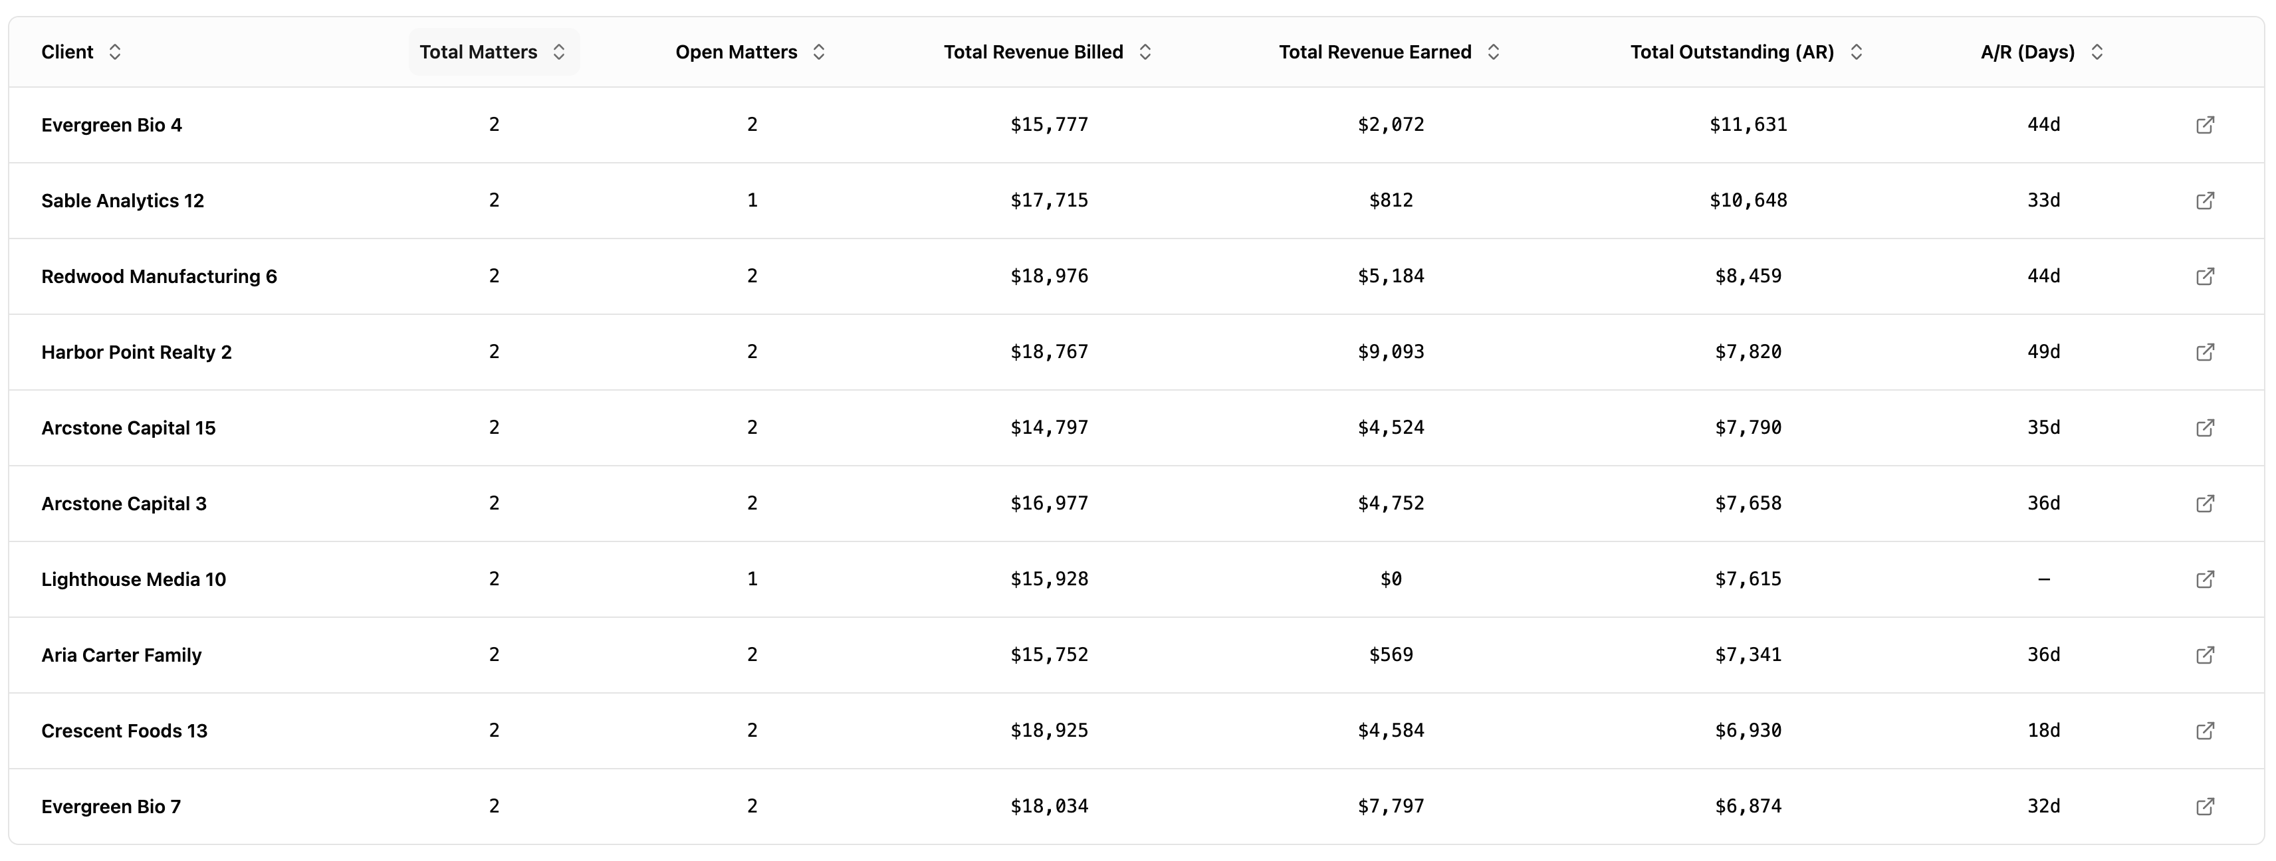Open Lighthouse Media 10 external link

pos(2206,579)
